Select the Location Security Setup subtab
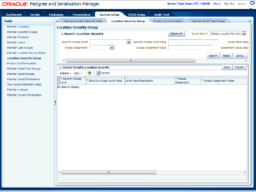This screenshot has height=192, width=256. pos(128,21)
